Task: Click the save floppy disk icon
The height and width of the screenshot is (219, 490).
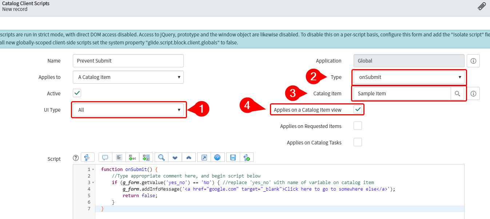Action: pyautogui.click(x=233, y=158)
